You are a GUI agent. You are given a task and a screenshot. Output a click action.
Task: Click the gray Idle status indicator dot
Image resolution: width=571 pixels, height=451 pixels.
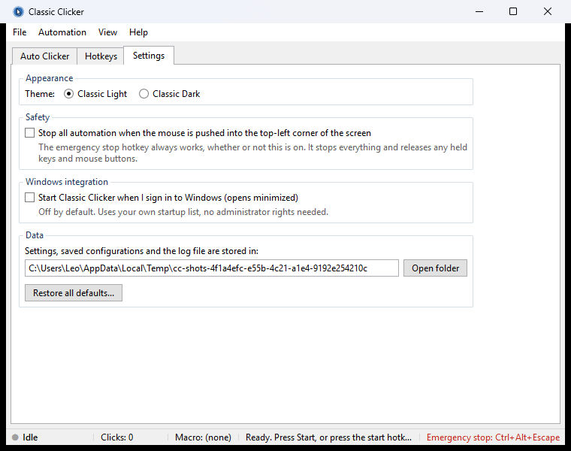[x=15, y=437]
